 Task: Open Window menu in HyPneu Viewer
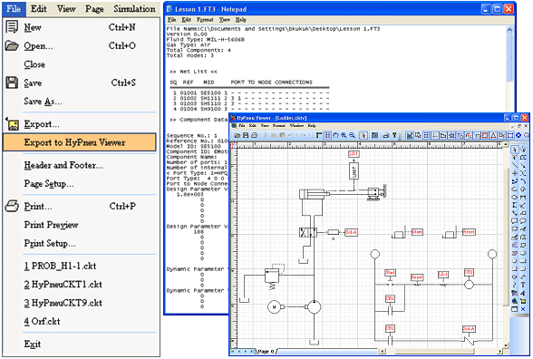(x=296, y=125)
